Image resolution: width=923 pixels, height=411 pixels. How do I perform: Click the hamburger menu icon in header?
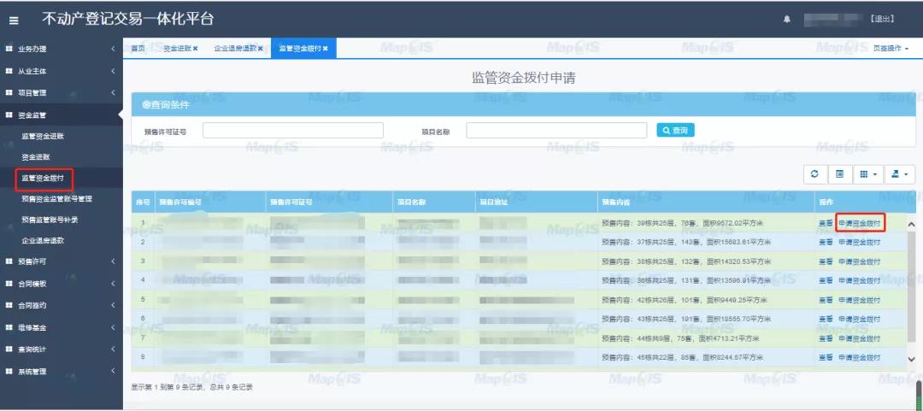pos(14,20)
